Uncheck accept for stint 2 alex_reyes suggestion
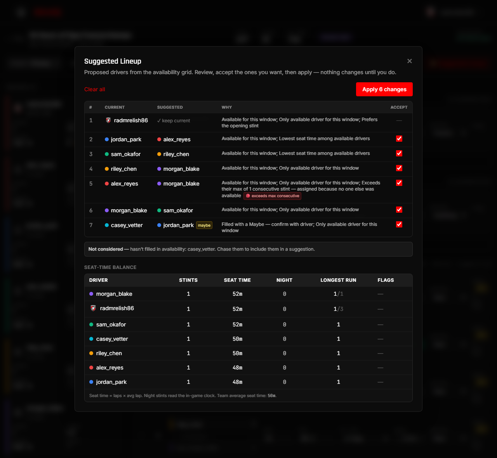 coord(399,139)
